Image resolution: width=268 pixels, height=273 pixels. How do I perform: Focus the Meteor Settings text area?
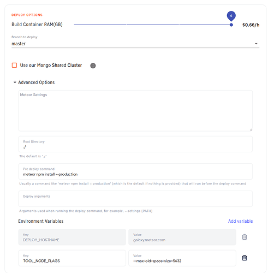(x=135, y=111)
